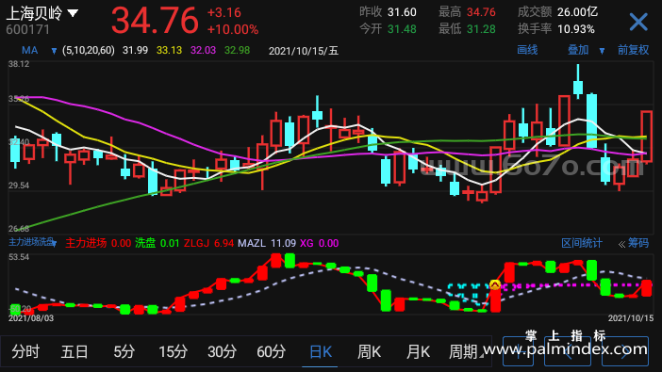Click the end date 2021/10/15 under indicator

pyautogui.click(x=631, y=318)
